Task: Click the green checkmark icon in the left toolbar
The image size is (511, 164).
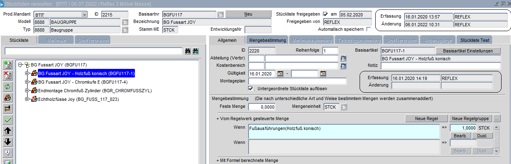Action: [x=7, y=120]
